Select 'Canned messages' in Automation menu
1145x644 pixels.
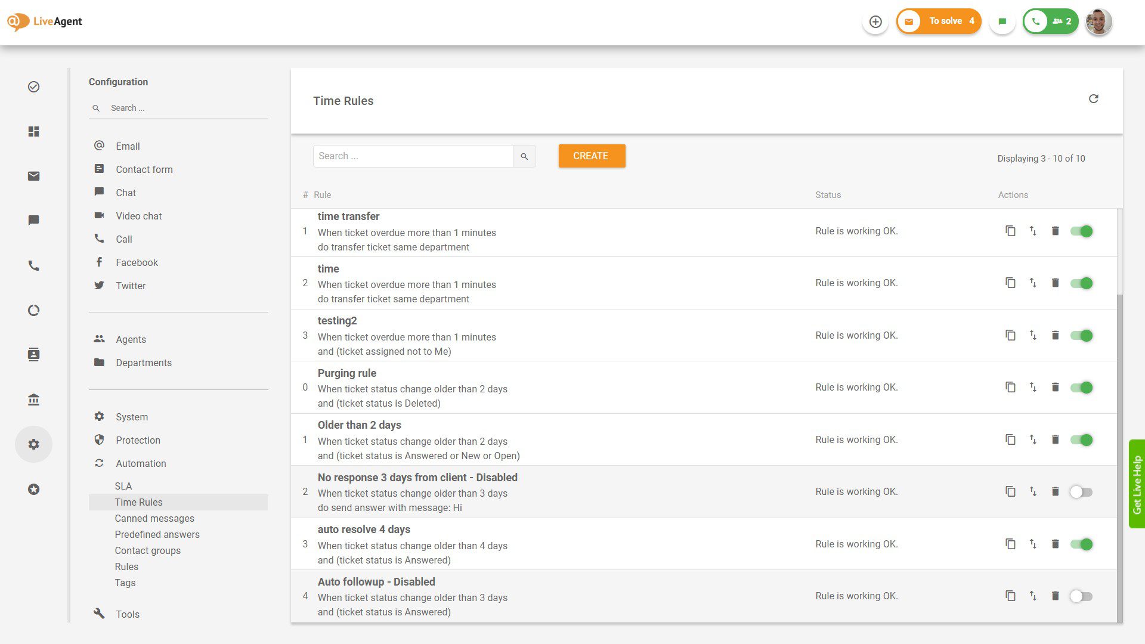154,518
